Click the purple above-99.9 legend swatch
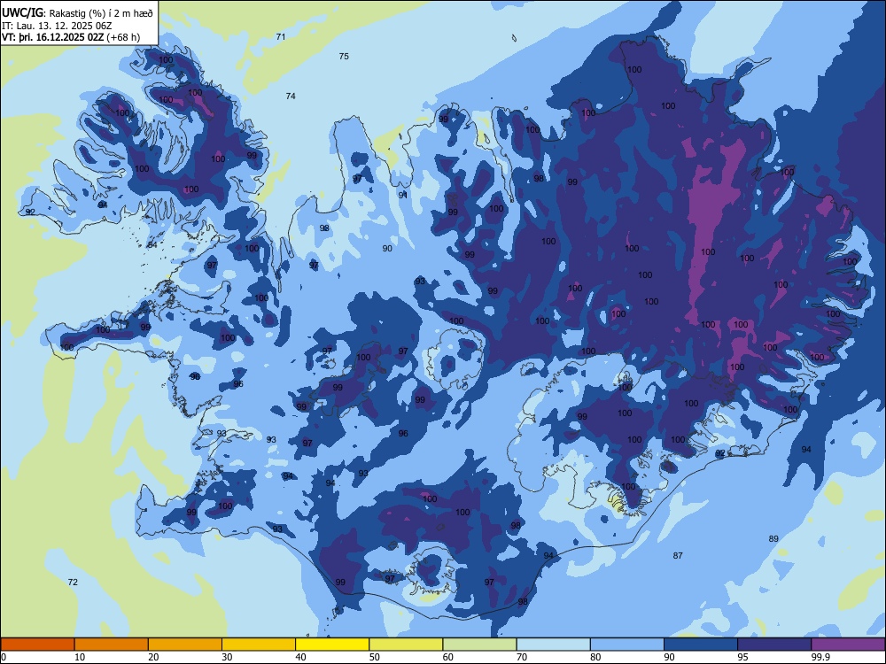 tap(848, 645)
